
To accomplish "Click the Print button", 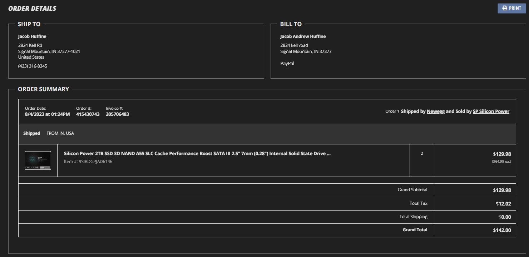I will point(511,8).
